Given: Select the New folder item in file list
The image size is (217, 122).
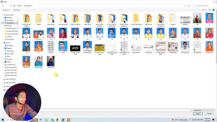Looking at the screenshot, I should click(x=87, y=19).
